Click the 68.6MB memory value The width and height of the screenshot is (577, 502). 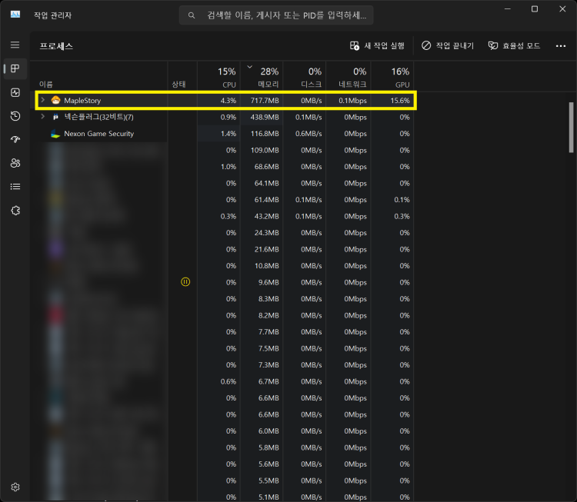[x=266, y=167]
